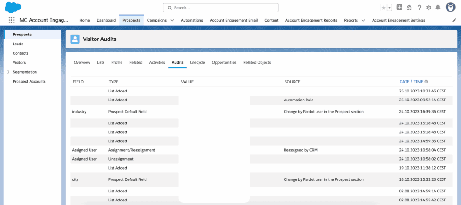Click timestamp 24.10.2023 16:39:36 CEST
The image size is (461, 205).
coord(422,112)
